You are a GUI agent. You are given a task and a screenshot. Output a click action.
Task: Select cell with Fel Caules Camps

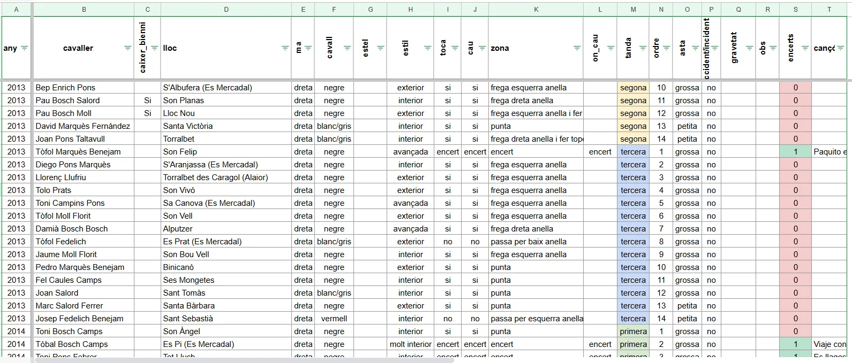[84, 280]
